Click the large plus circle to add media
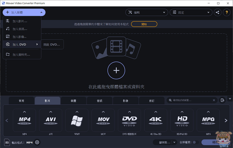The image size is (233, 148). (116, 70)
